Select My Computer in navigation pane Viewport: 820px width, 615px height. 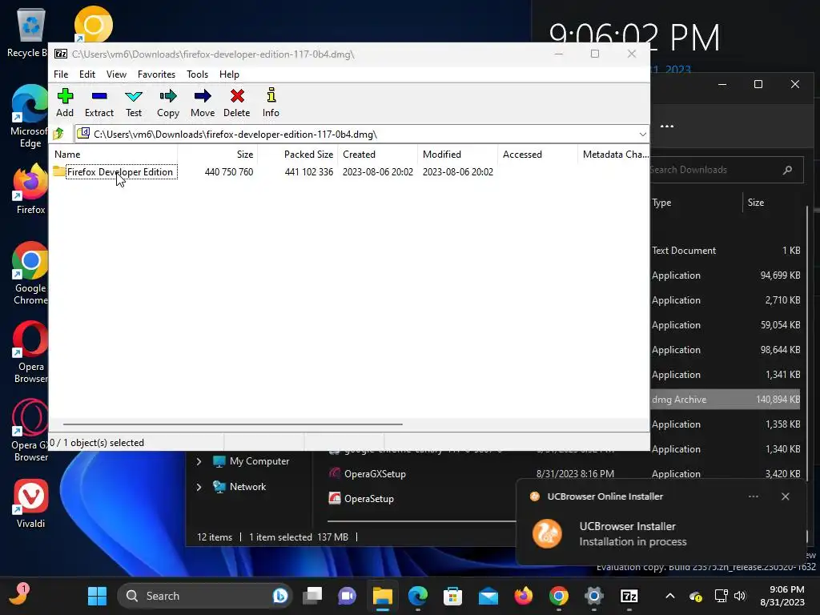point(251,461)
